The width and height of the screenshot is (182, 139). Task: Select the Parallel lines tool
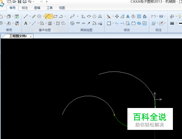point(33,16)
